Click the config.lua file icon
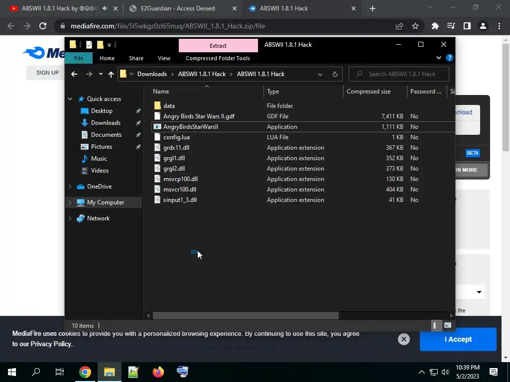Screen dimensions: 510x382 tap(157, 137)
